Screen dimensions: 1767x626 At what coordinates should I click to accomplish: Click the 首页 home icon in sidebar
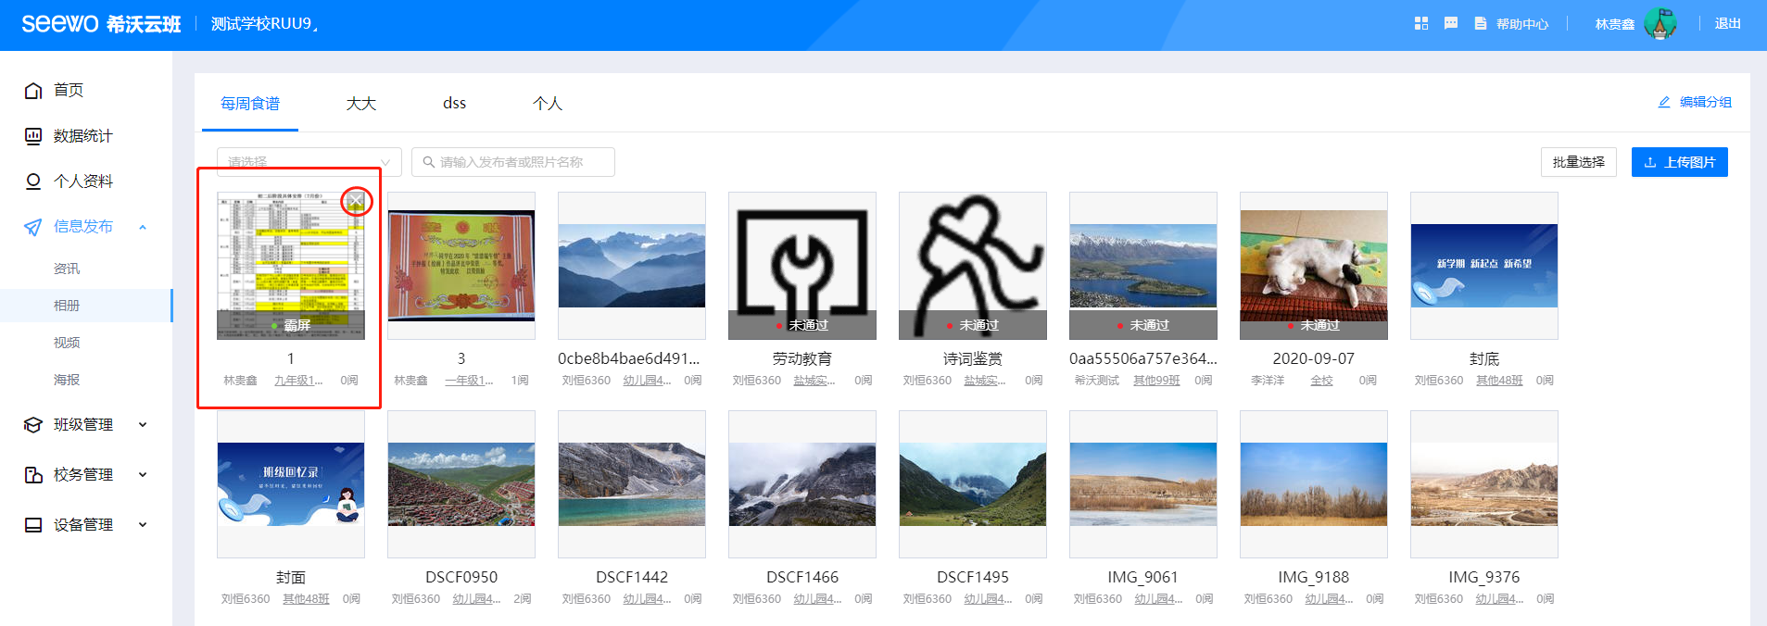33,91
